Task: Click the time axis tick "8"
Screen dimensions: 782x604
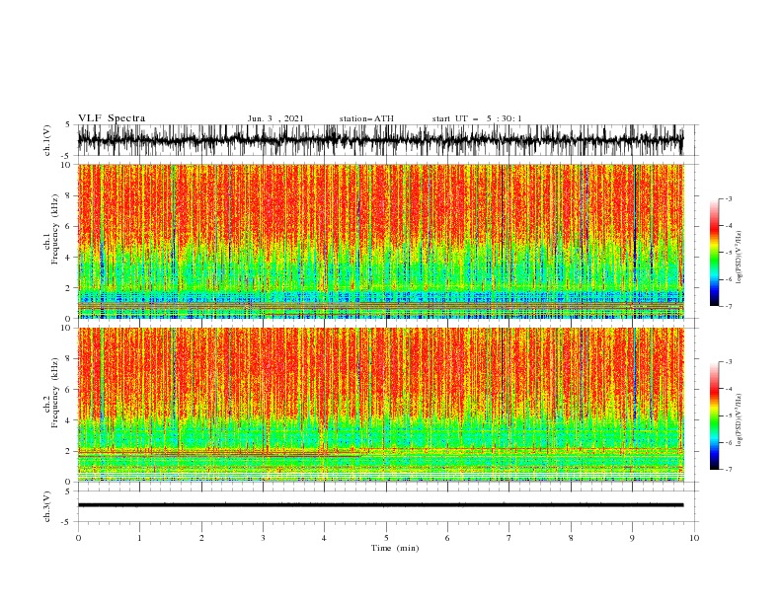Action: [x=571, y=538]
